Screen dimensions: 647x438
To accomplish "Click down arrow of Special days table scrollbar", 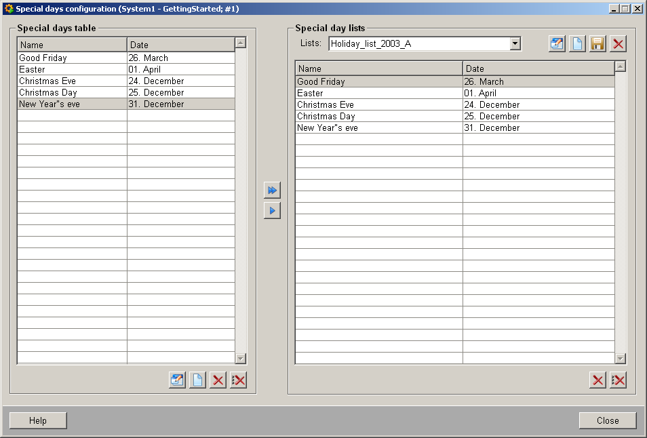I will (241, 358).
